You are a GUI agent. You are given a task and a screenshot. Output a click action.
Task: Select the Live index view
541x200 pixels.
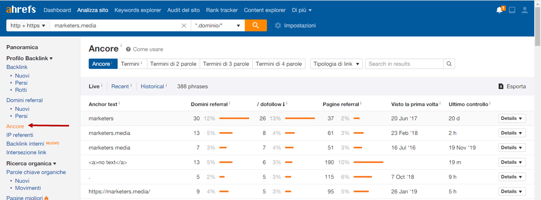click(x=94, y=87)
